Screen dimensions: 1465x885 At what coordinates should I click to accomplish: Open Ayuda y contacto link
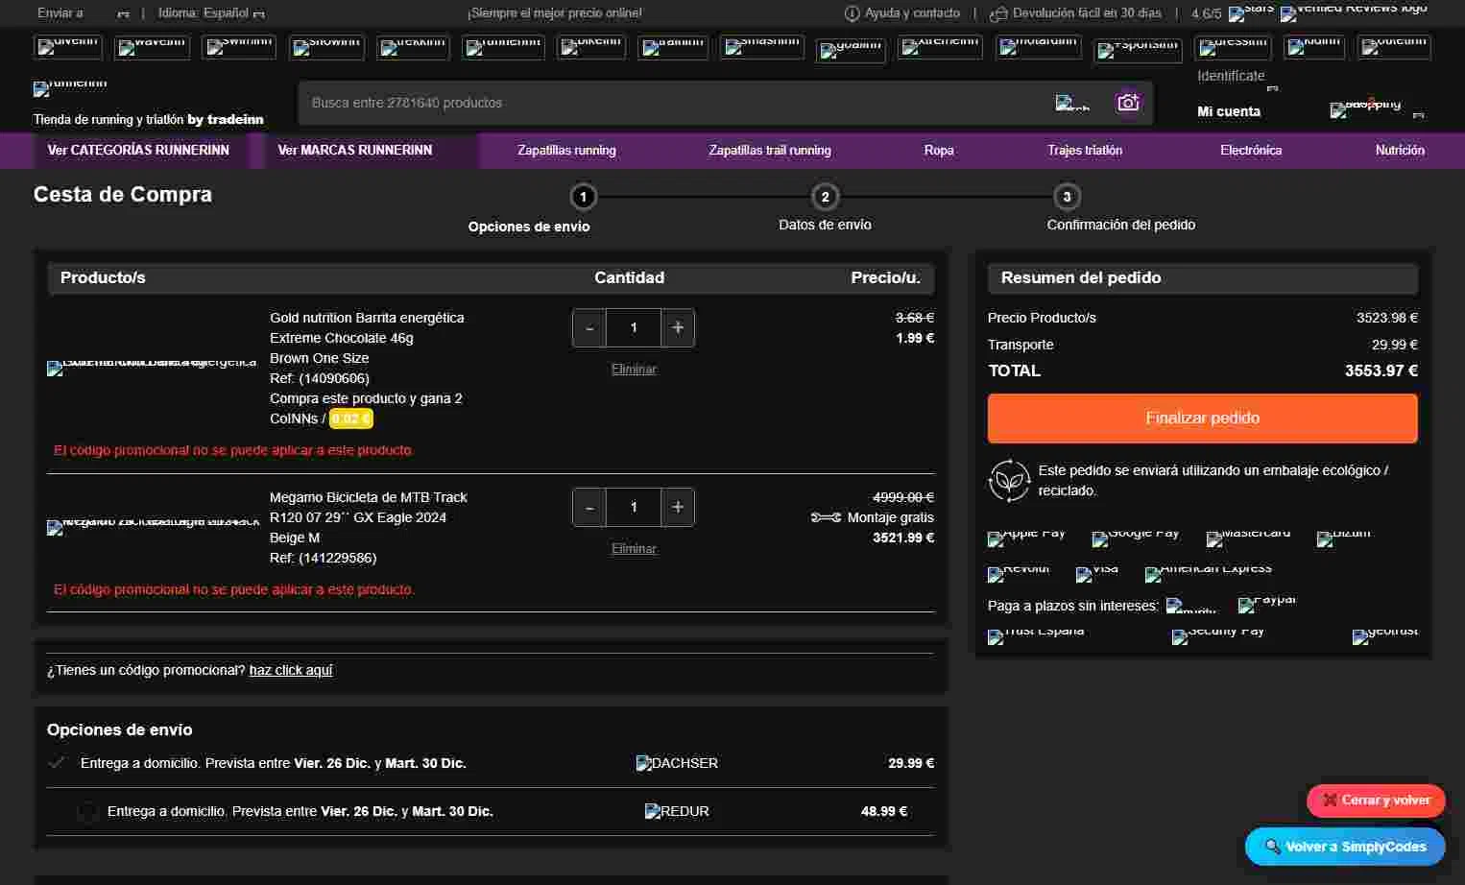click(902, 13)
